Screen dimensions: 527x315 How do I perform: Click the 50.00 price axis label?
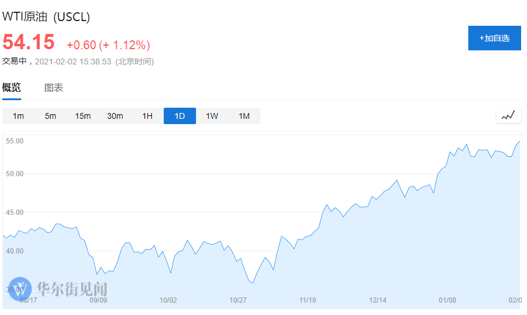14,174
